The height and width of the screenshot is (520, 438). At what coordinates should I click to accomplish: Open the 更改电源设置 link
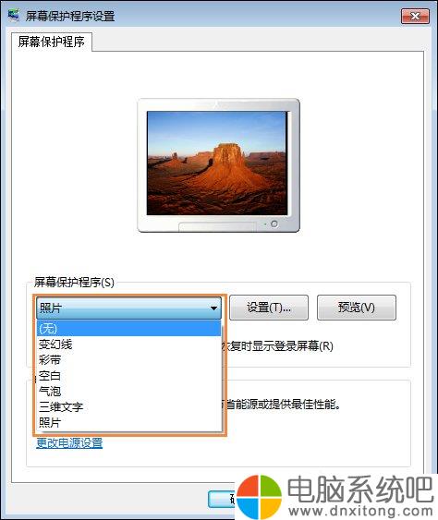(69, 442)
